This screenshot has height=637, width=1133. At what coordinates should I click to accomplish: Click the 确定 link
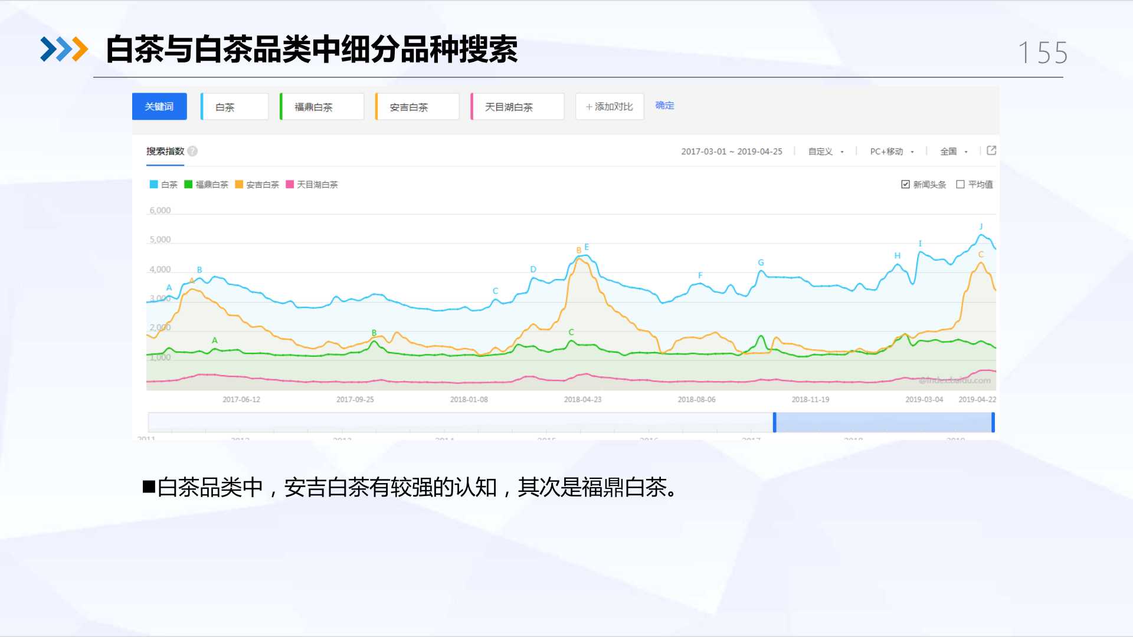tap(664, 106)
